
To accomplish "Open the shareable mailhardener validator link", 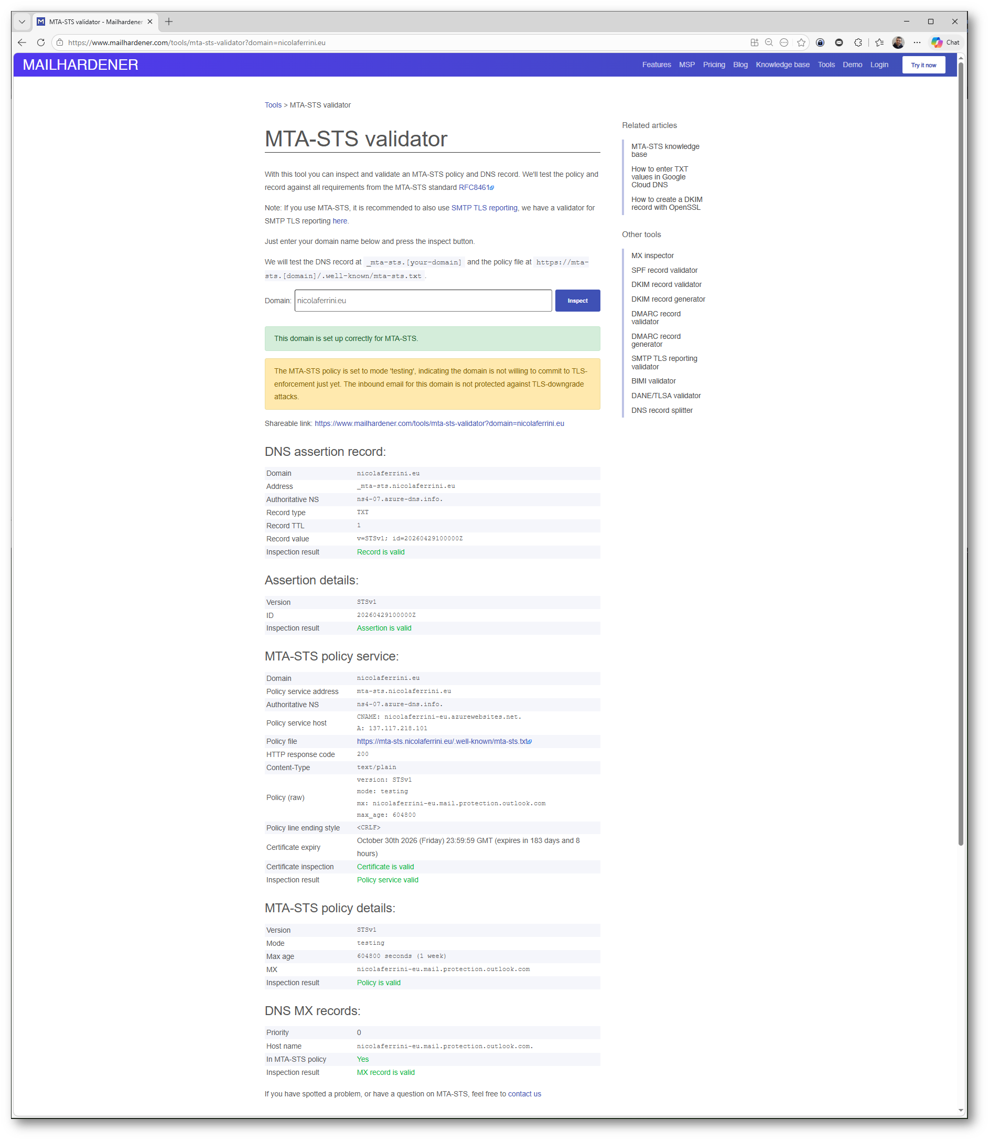I will pos(439,423).
